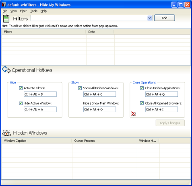Open the Filters combo box dropdown arrow
This screenshot has width=192, height=186.
pos(150,18)
